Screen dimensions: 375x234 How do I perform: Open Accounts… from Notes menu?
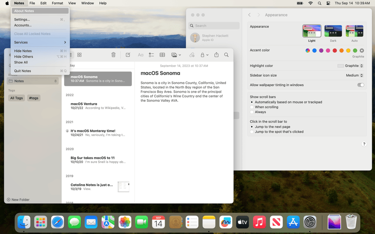click(x=40, y=25)
